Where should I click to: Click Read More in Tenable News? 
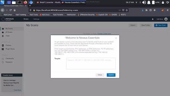click(x=18, y=90)
